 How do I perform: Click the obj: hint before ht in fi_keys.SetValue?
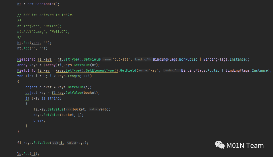click(55, 143)
